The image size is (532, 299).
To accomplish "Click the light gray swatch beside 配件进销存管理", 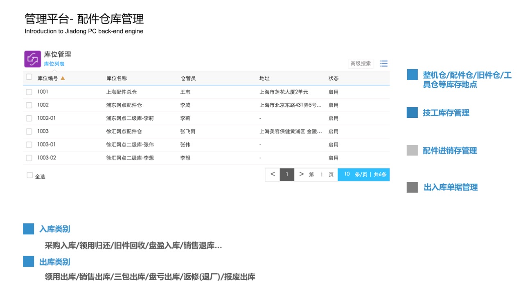I will 412,150.
